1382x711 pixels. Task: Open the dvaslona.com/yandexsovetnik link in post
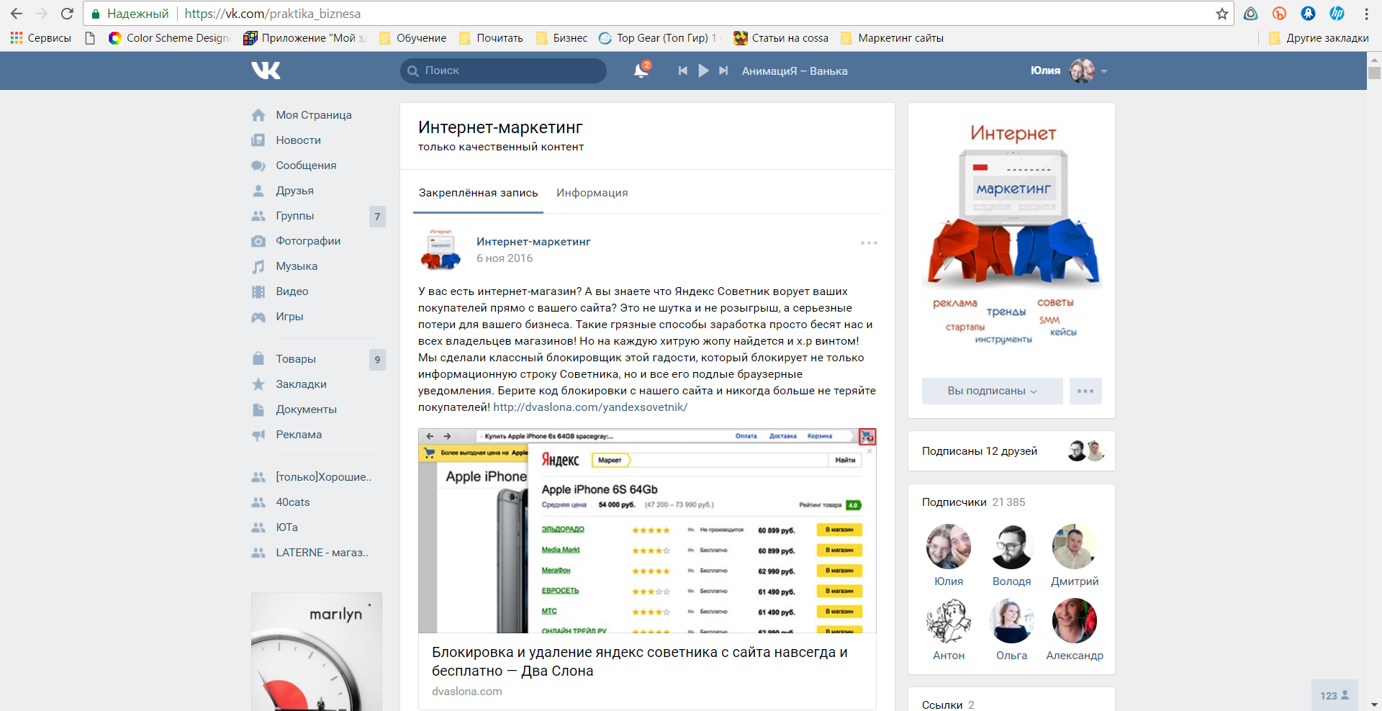coord(590,407)
